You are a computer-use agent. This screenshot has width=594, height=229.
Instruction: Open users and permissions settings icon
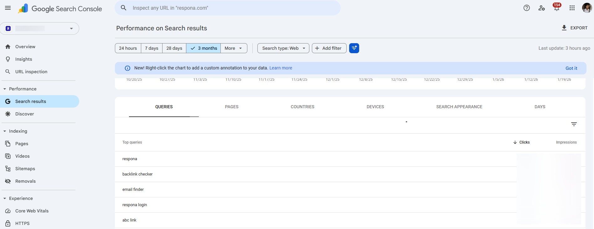[542, 8]
